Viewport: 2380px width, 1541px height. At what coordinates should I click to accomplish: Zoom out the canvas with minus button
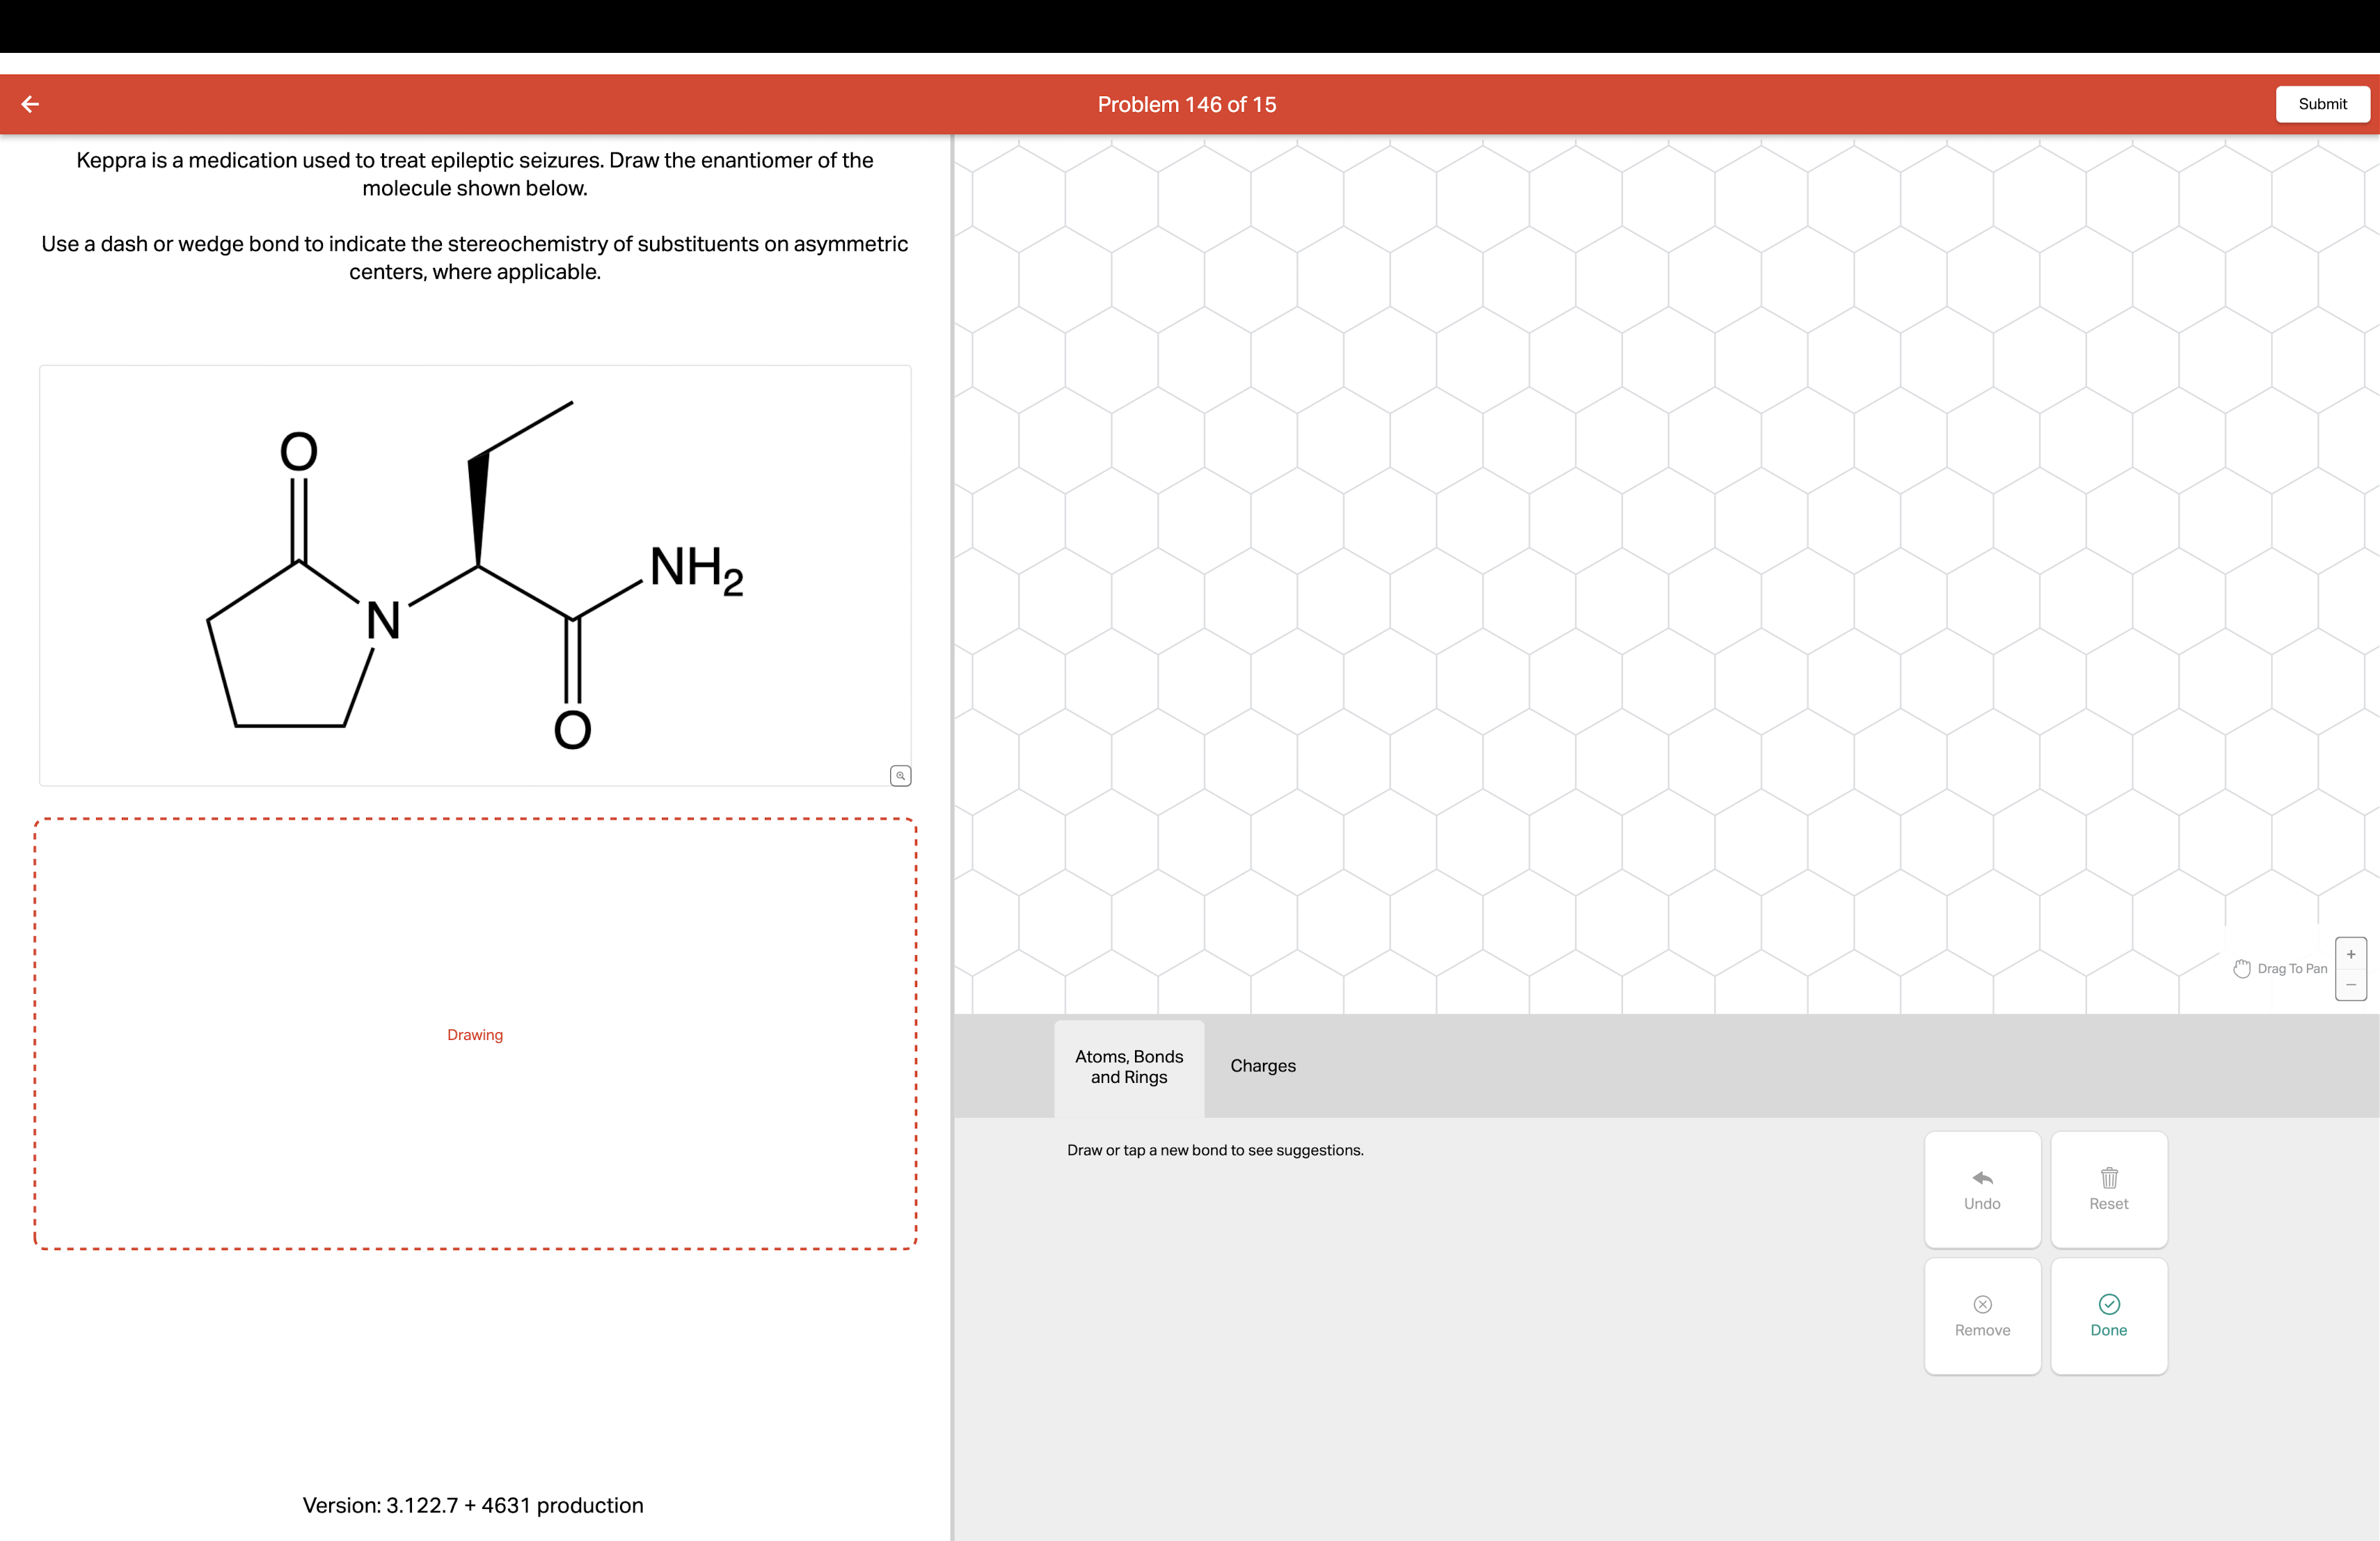click(2351, 985)
